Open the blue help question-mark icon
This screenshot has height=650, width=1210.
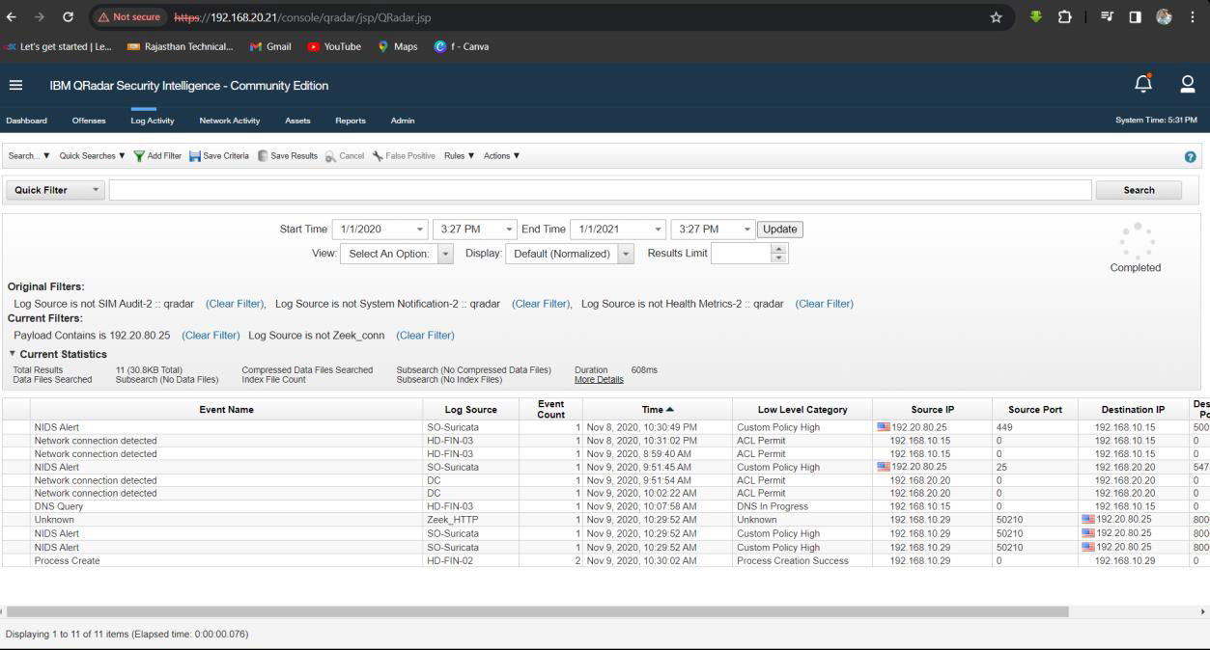tap(1190, 157)
